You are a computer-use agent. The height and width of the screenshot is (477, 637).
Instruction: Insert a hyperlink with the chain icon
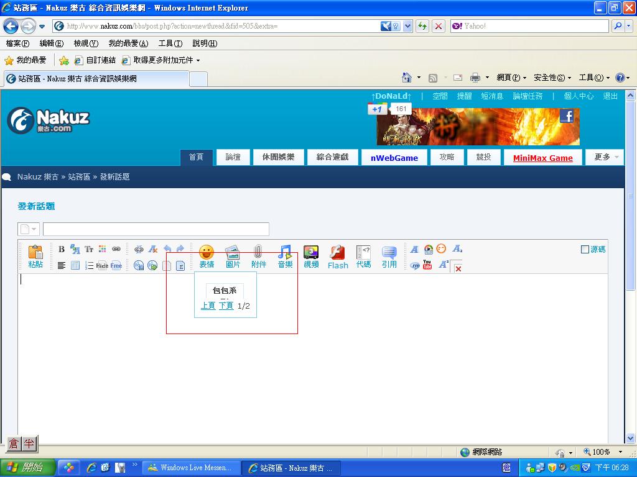coord(116,249)
